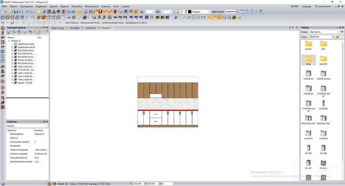Open the Цвет линии line style dropdown

237,12
